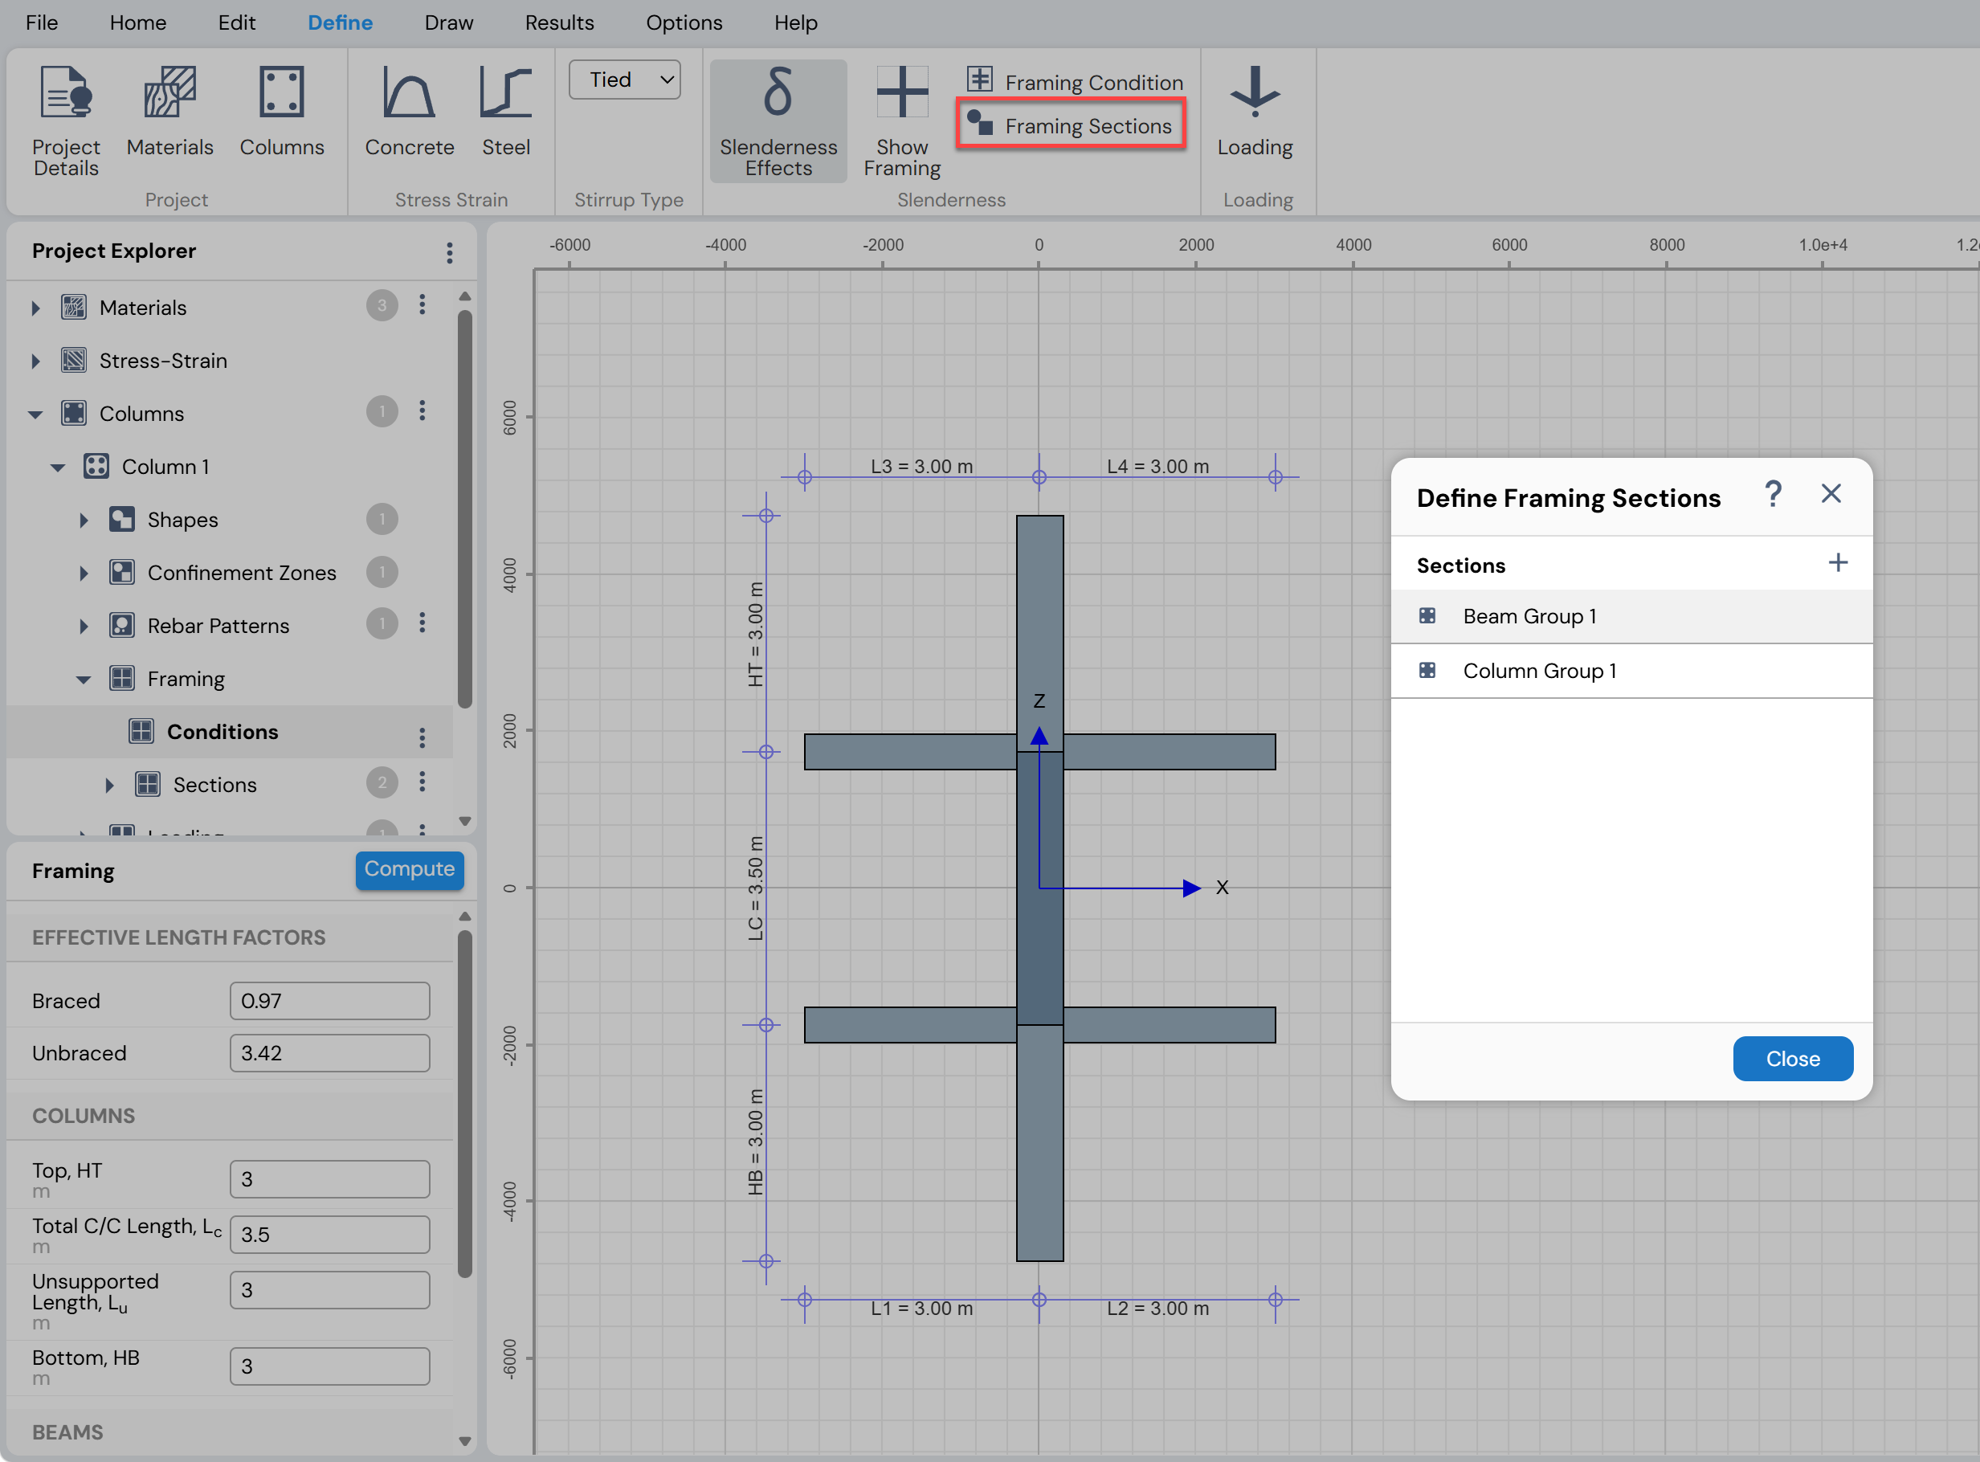
Task: Toggle Slenderness Effects
Action: pyautogui.click(x=778, y=120)
